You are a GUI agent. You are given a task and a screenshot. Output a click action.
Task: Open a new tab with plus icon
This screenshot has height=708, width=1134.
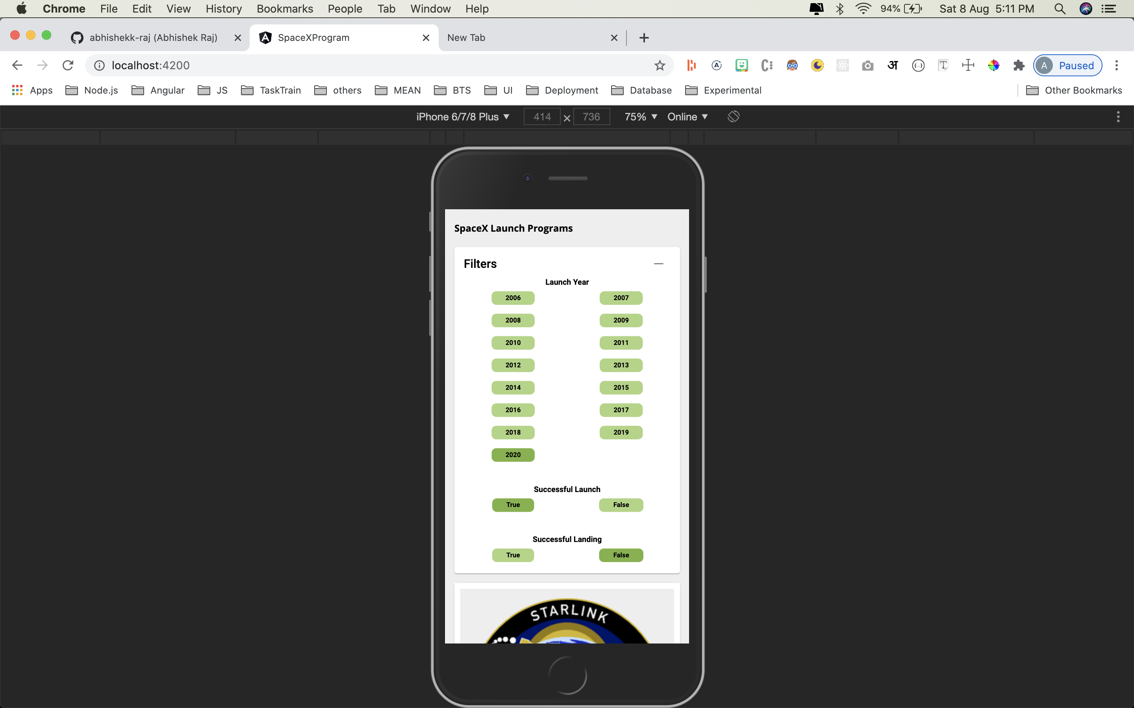644,37
